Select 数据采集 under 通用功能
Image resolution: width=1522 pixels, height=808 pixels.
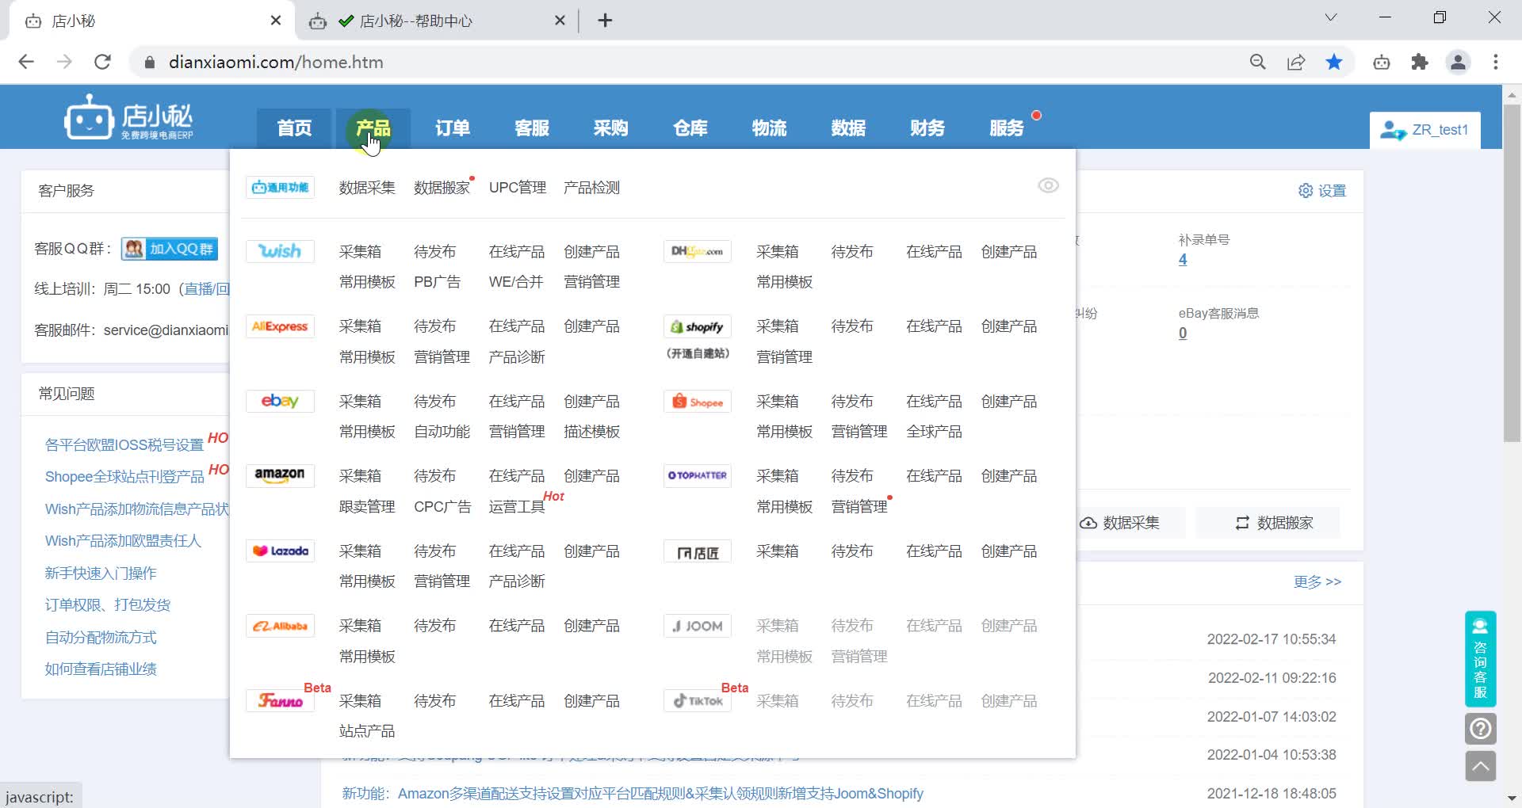(x=367, y=188)
